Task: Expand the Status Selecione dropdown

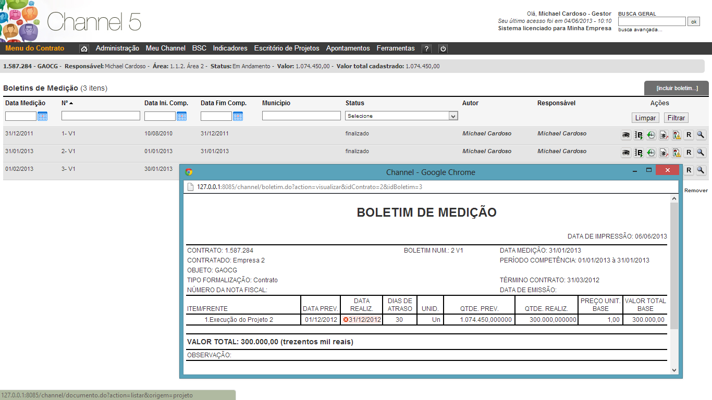Action: [x=402, y=116]
